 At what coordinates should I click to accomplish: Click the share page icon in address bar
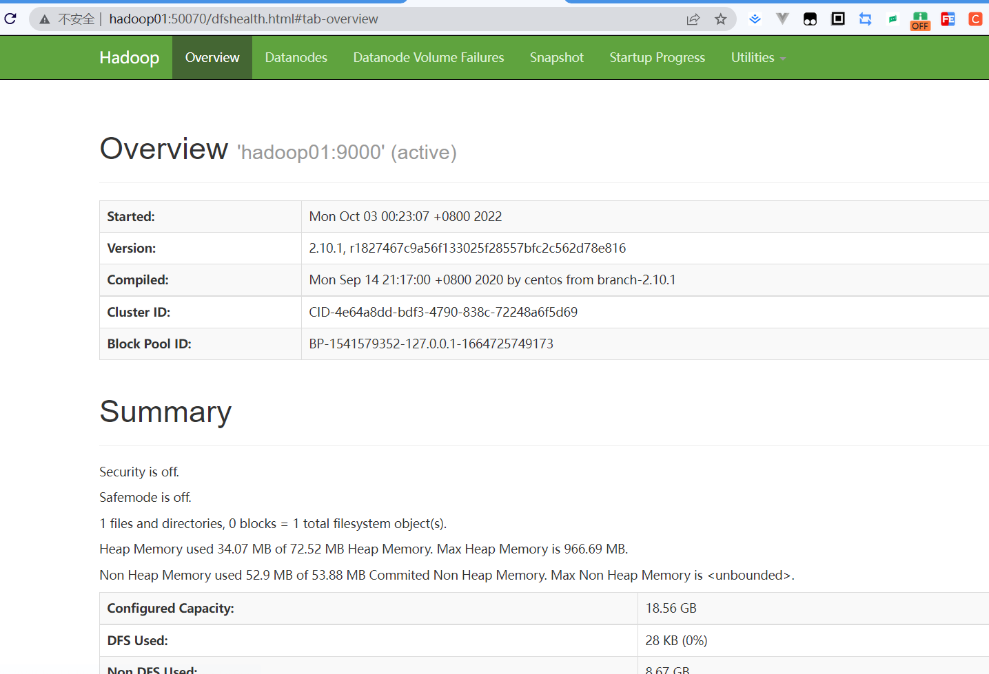tap(693, 19)
